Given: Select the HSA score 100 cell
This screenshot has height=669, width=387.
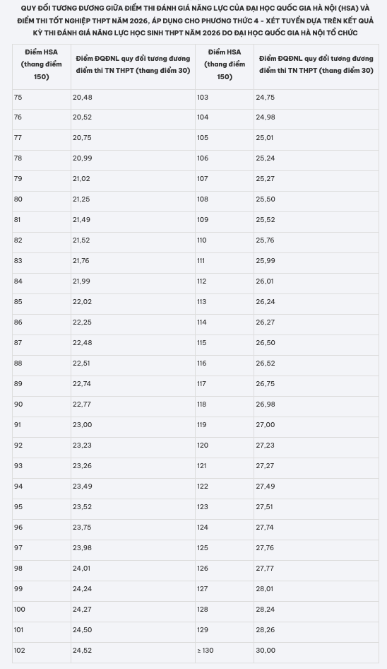Looking at the screenshot, I should pyautogui.click(x=42, y=610).
